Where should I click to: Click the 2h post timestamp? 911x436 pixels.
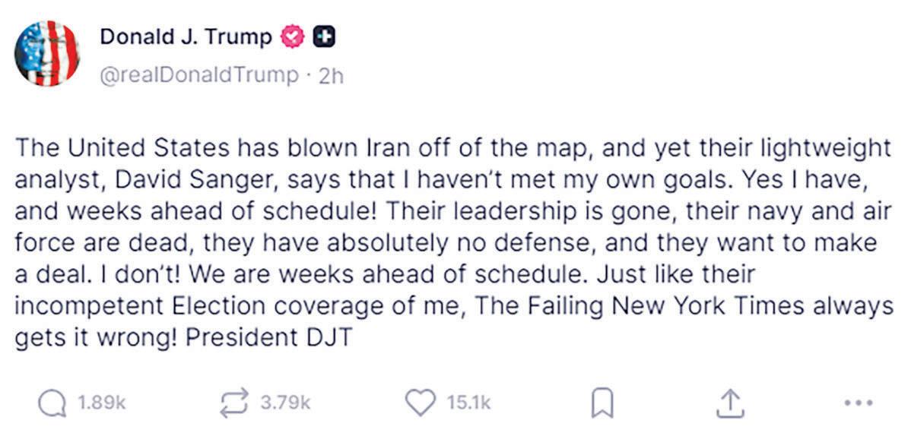point(331,75)
